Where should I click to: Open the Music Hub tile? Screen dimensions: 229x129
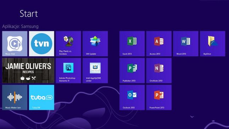point(15,44)
